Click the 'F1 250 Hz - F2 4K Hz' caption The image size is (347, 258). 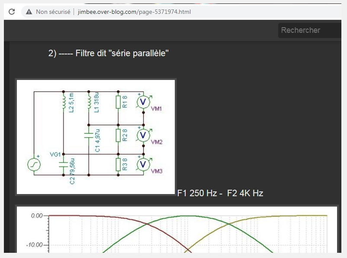pyautogui.click(x=220, y=193)
